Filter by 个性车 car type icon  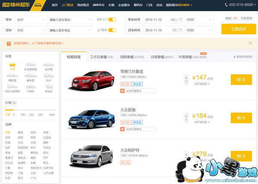click(31, 86)
